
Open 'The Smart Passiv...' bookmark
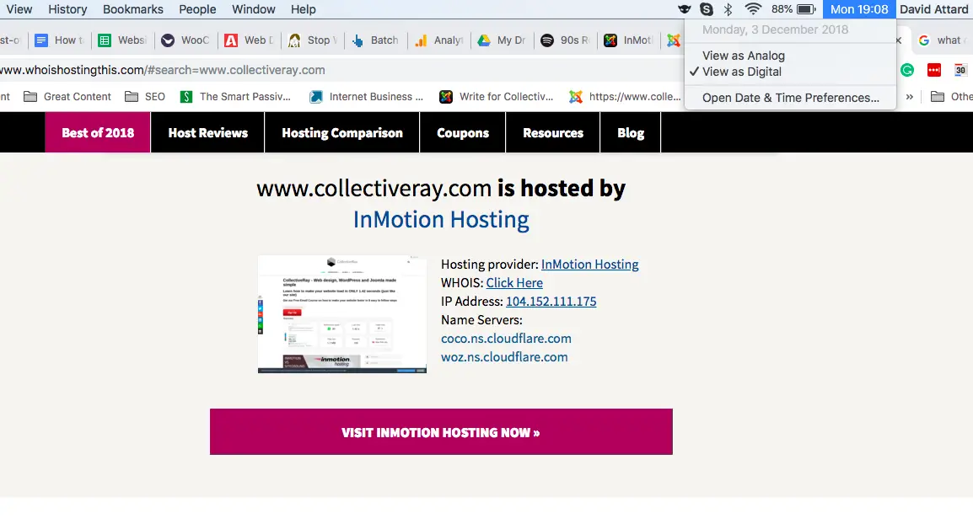point(235,97)
